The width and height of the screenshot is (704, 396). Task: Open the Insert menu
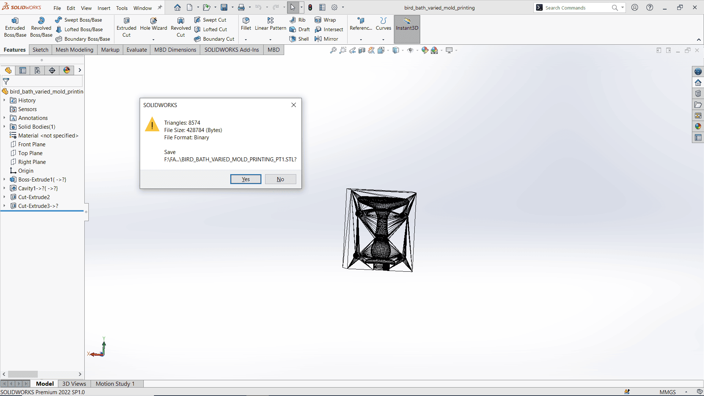click(x=104, y=8)
